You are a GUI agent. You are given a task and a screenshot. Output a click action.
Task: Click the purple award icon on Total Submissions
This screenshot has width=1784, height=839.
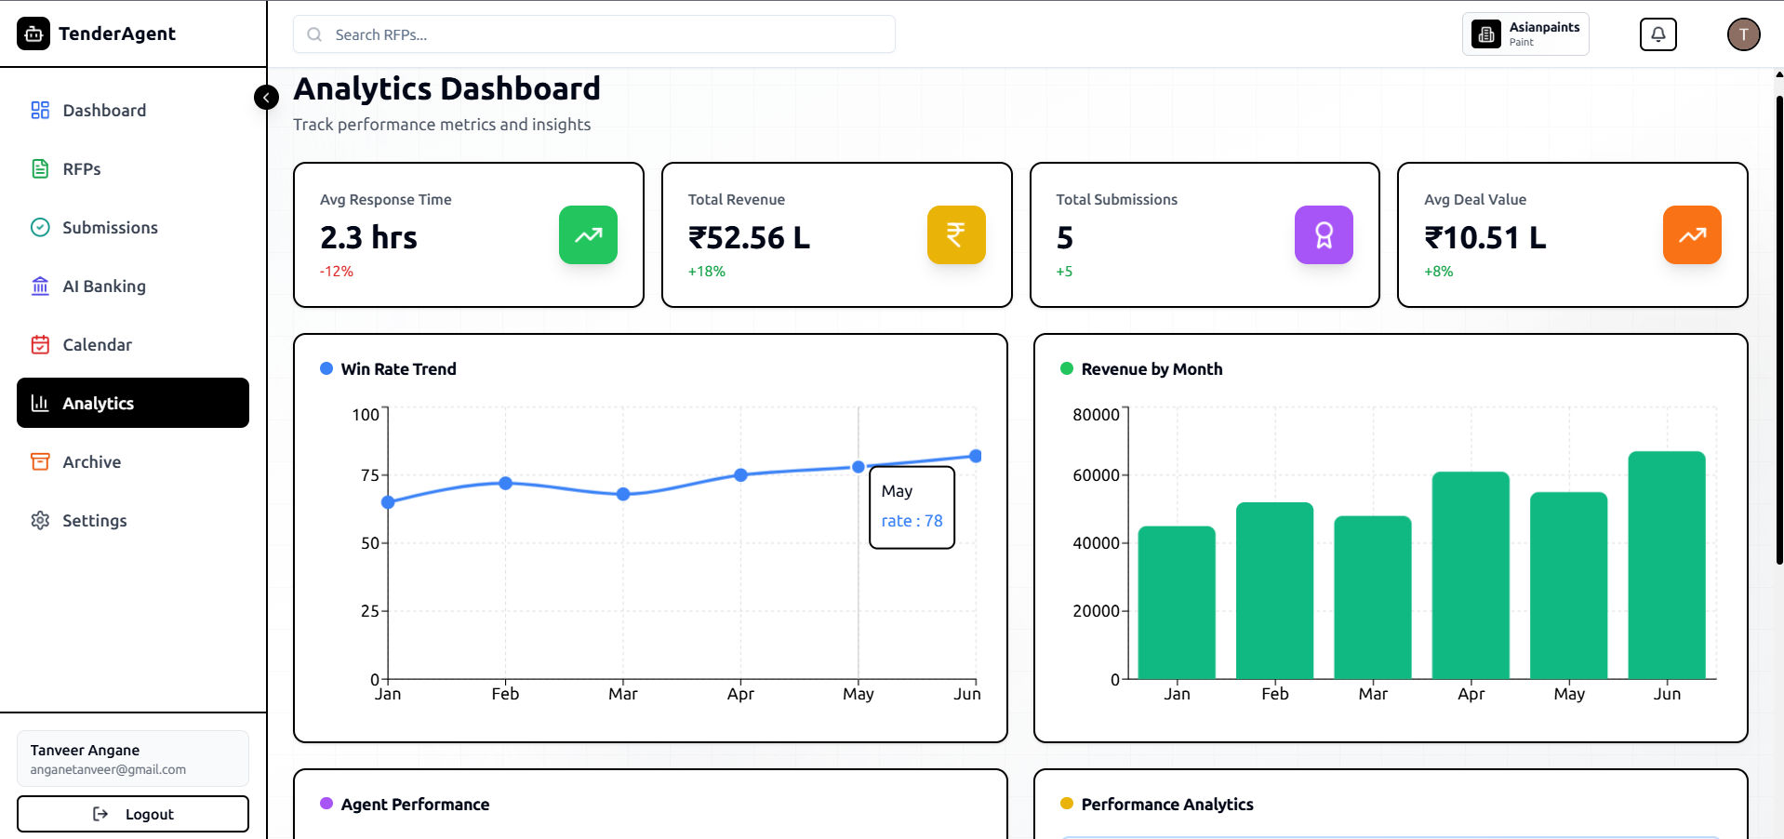pos(1324,234)
